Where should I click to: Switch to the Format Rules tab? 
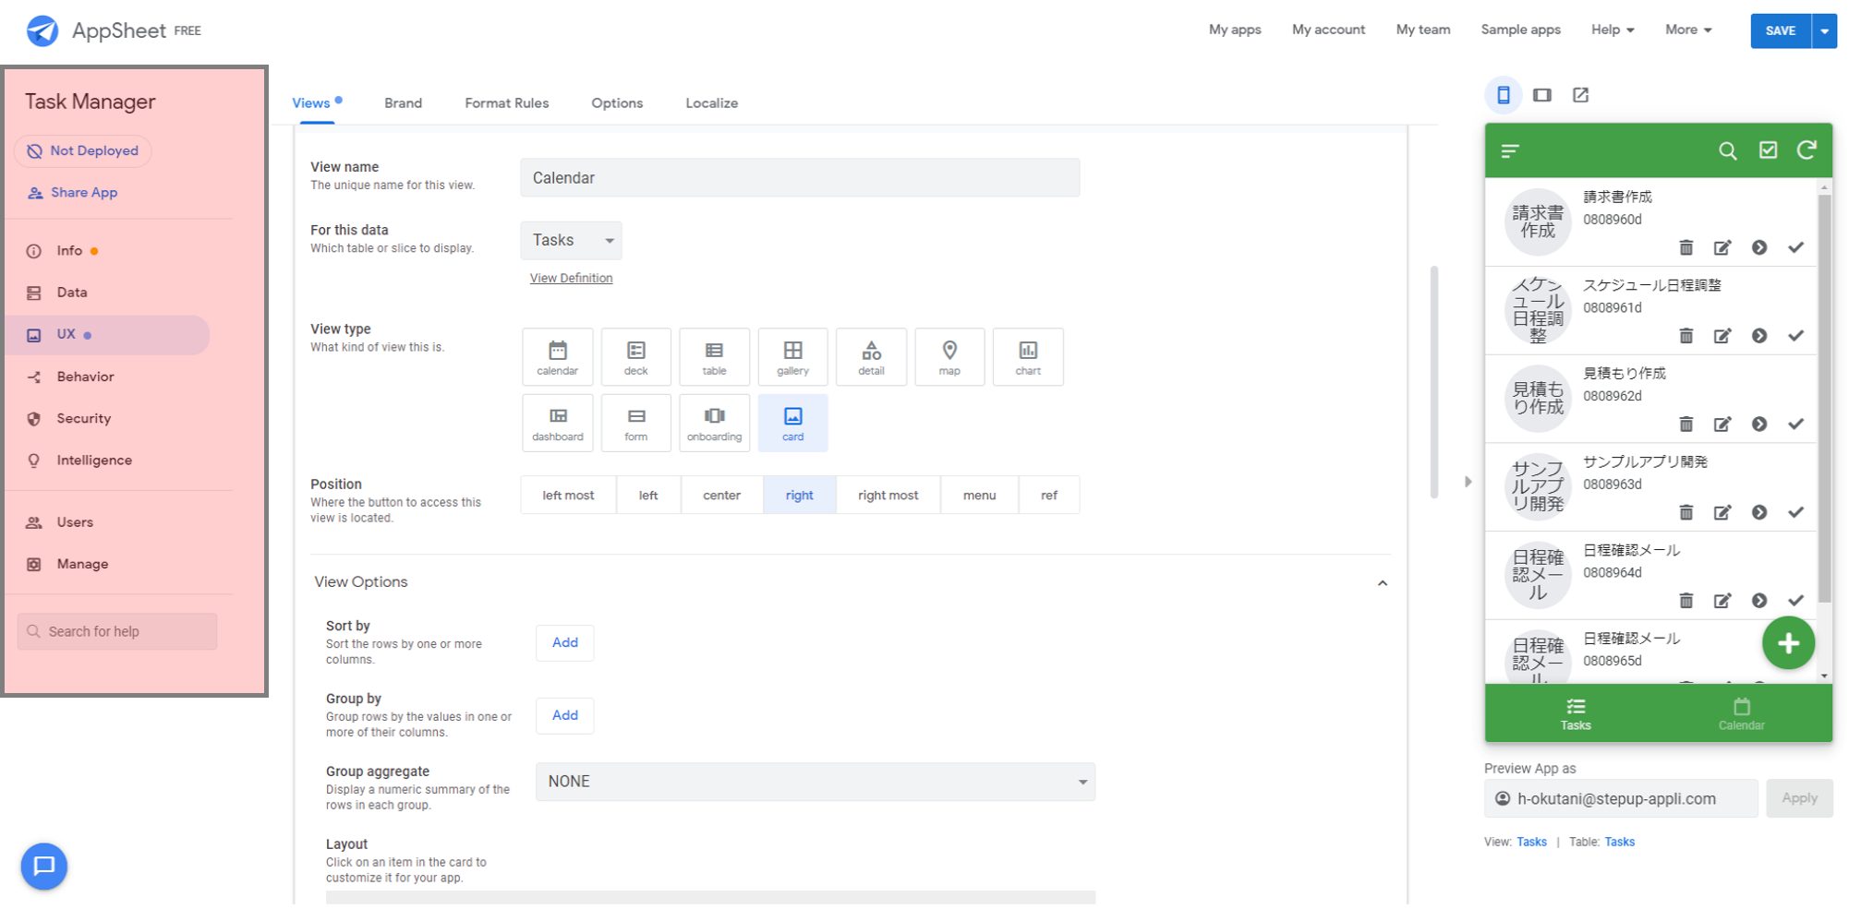click(506, 103)
